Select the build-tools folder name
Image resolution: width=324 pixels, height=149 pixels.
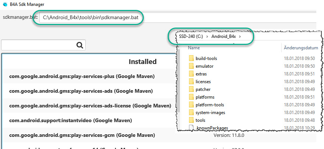206,58
